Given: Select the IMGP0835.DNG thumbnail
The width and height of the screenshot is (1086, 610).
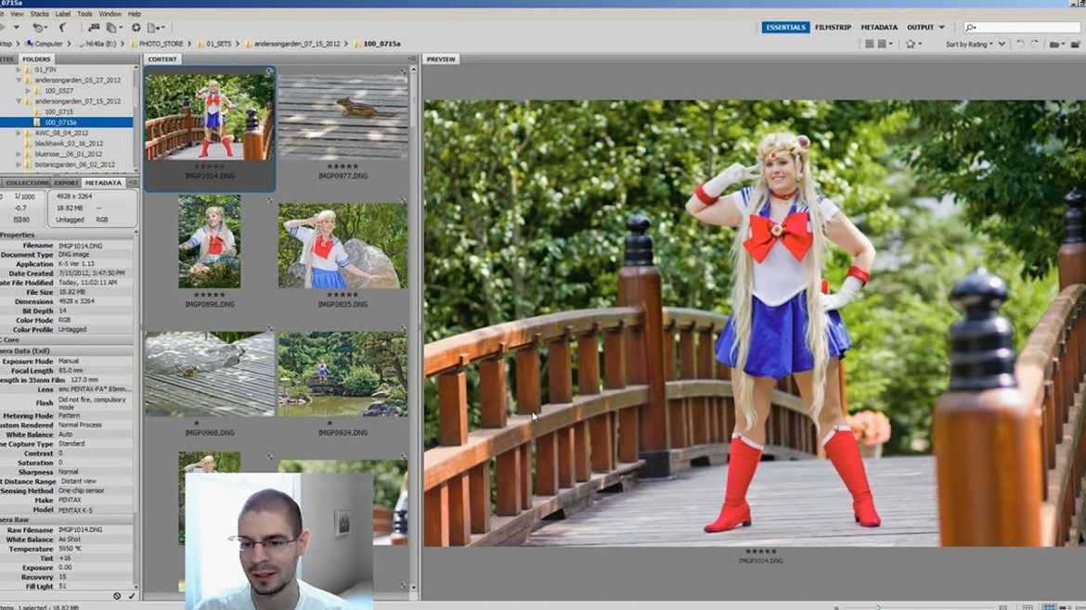Looking at the screenshot, I should (x=341, y=246).
